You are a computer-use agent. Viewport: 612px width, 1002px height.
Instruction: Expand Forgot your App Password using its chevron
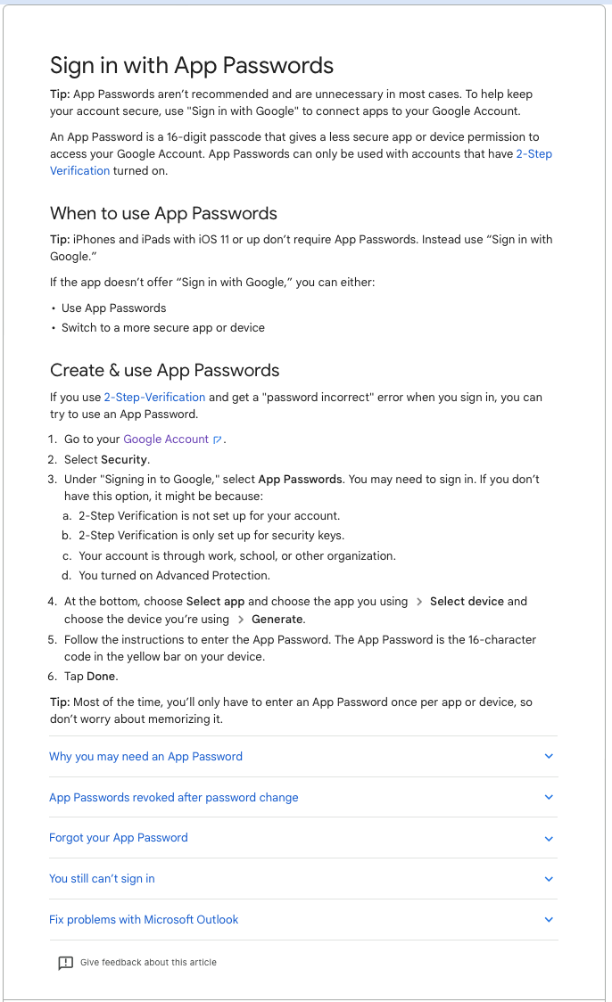(549, 839)
